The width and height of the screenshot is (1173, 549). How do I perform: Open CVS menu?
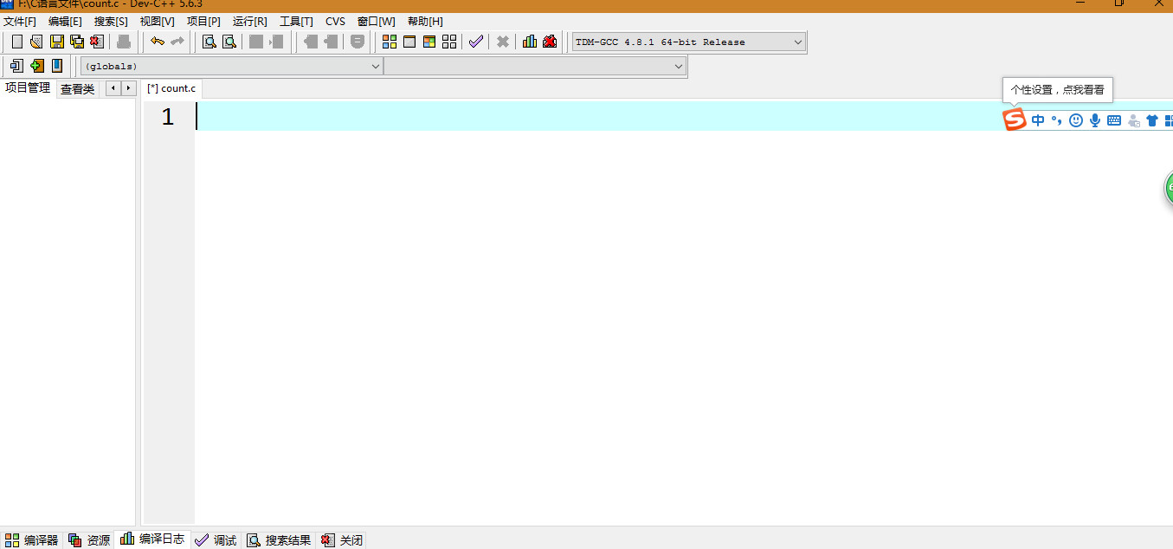pyautogui.click(x=335, y=21)
